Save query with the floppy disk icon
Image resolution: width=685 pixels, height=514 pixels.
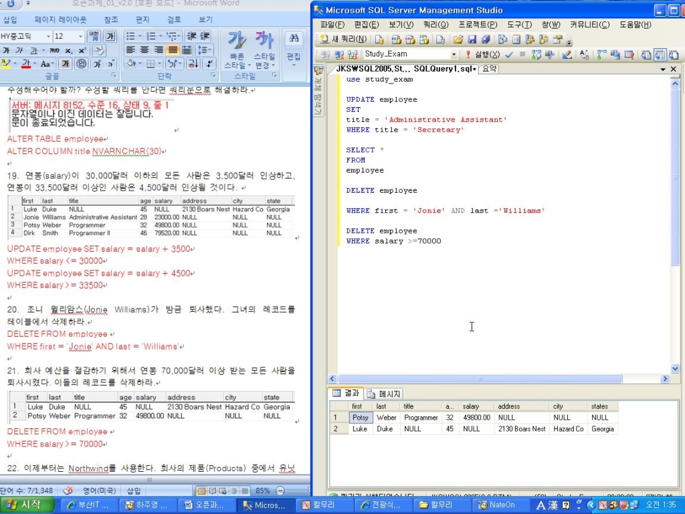pyautogui.click(x=472, y=39)
